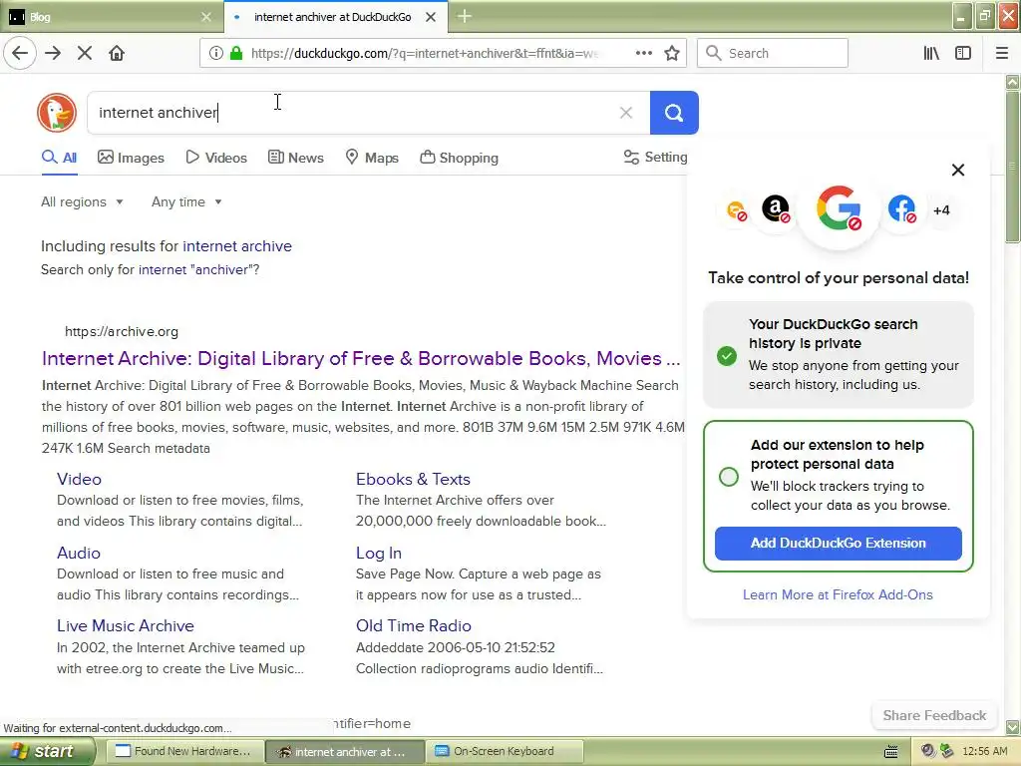Click the vertical scrollbar thumb
1021x766 pixels.
coord(1013,168)
